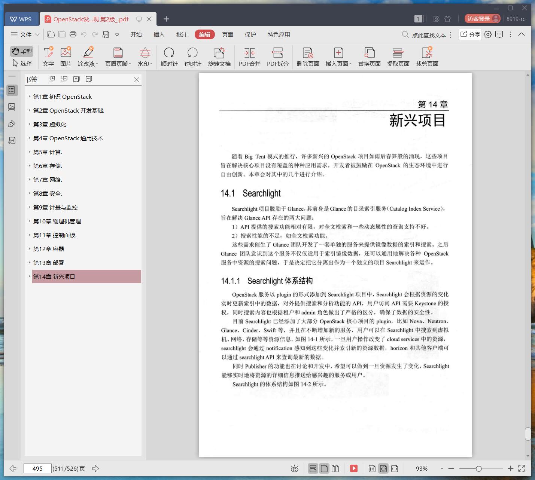Rotate page clockwise (顺时针)
535x480 pixels.
tap(169, 56)
